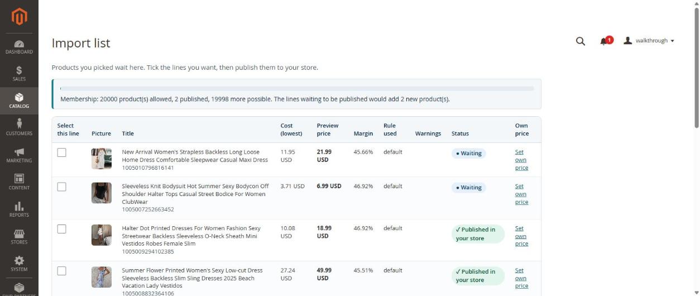Tick checkbox for Summer Flower Printed Dress
The width and height of the screenshot is (700, 296).
[61, 271]
